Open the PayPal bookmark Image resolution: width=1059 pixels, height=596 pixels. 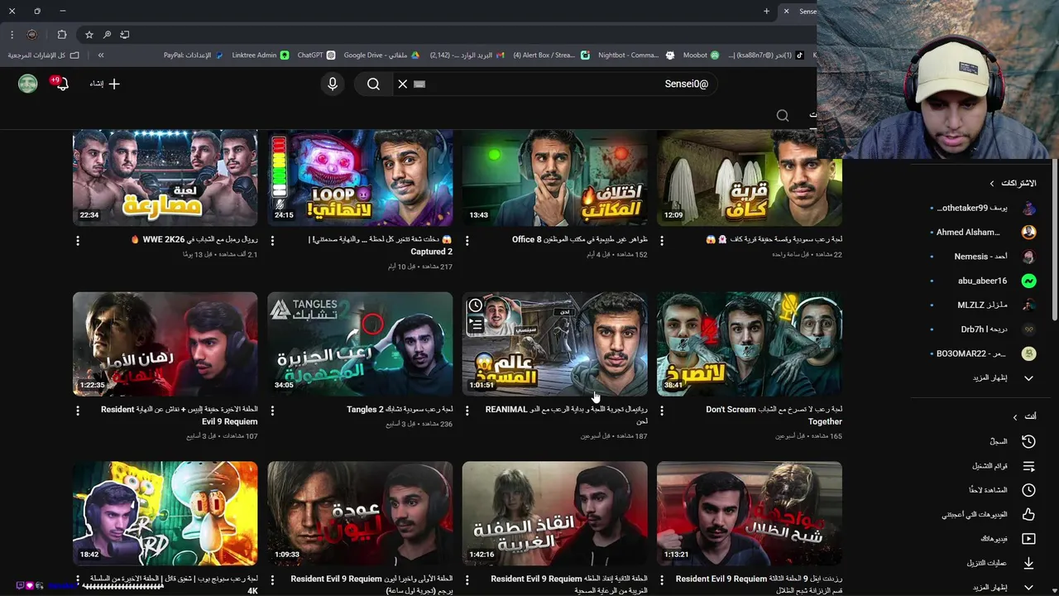coord(193,55)
